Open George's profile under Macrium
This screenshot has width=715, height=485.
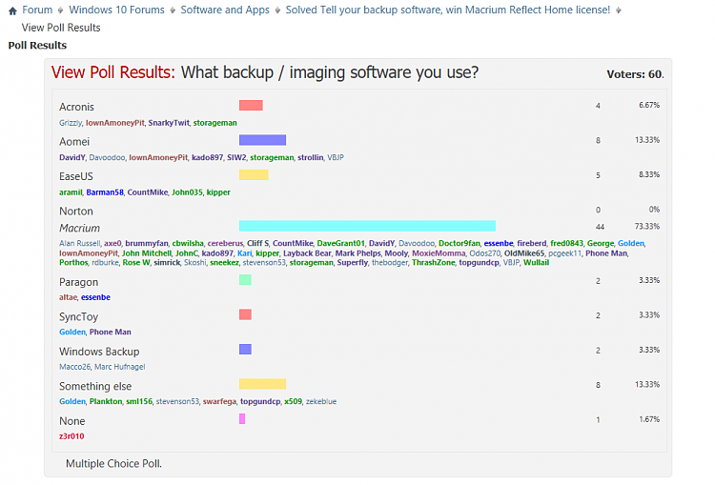601,243
